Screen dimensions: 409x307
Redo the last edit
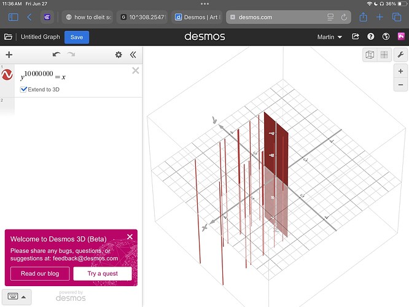[71, 55]
